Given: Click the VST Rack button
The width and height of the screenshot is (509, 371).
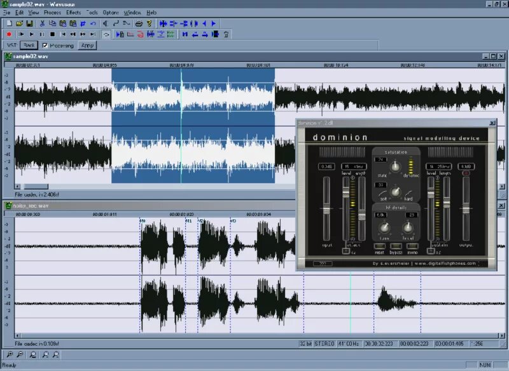Looking at the screenshot, I should pos(29,45).
